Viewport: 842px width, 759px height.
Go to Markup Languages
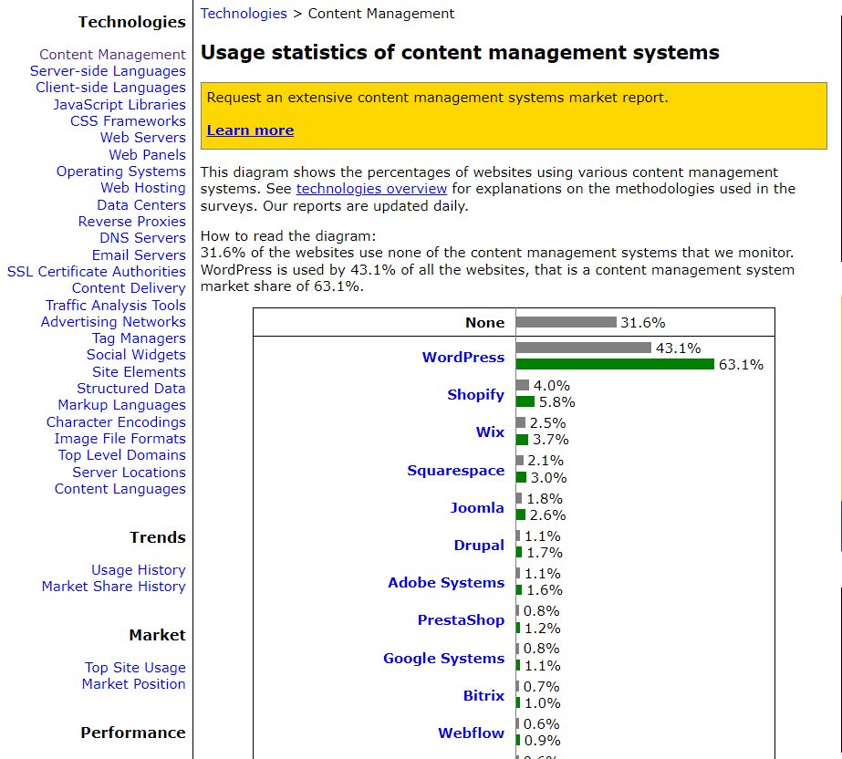pos(122,406)
